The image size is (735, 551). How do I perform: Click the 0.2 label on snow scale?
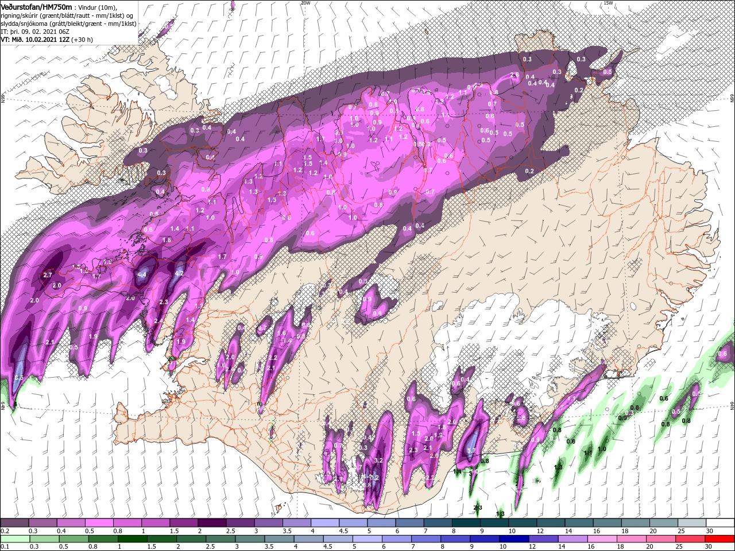point(5,531)
